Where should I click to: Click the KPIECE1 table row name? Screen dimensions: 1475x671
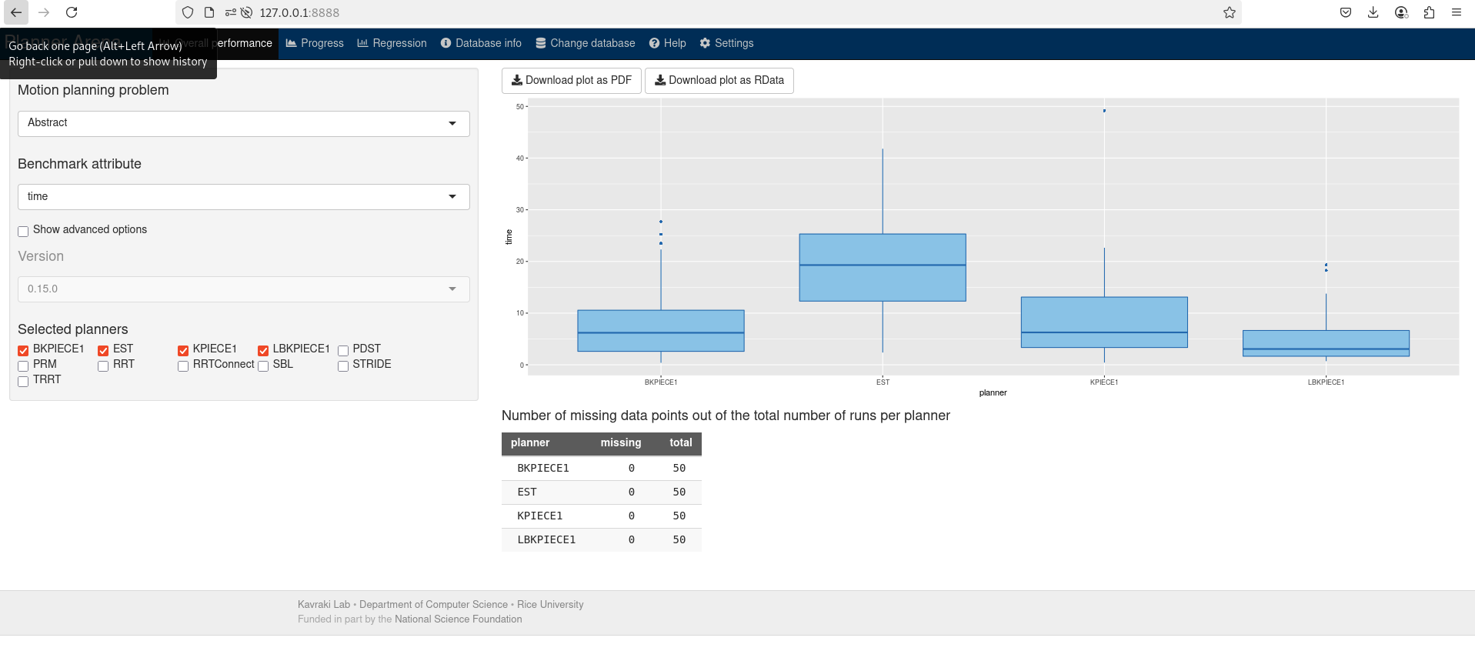point(540,516)
